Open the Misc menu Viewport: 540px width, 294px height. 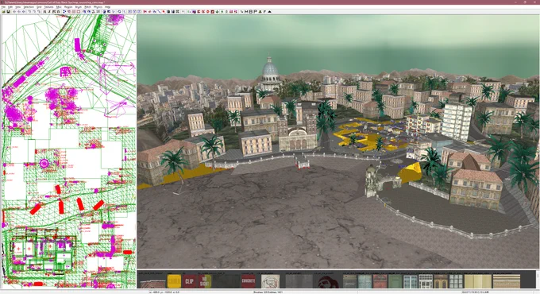coord(59,7)
